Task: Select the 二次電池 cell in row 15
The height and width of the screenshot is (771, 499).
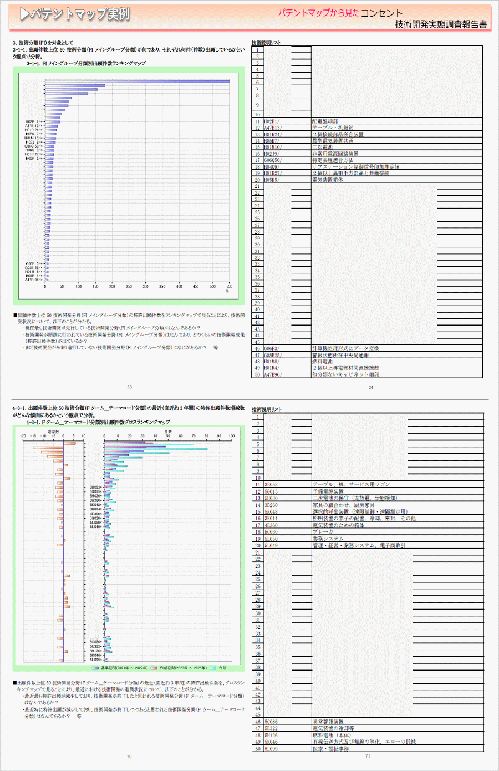Action: point(323,148)
